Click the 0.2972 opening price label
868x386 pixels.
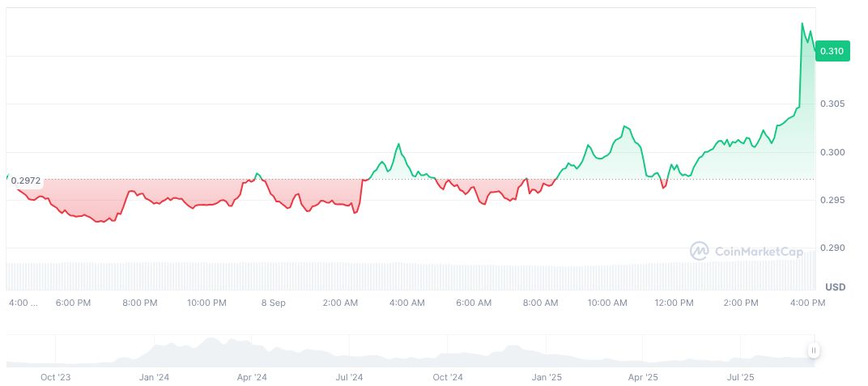(25, 181)
